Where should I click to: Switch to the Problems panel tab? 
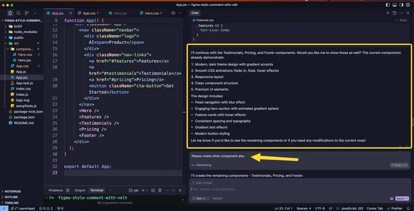pos(55,190)
